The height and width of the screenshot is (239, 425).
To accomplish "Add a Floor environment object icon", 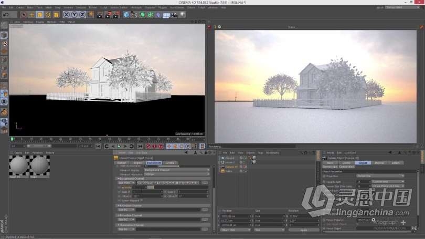I will tap(166, 15).
